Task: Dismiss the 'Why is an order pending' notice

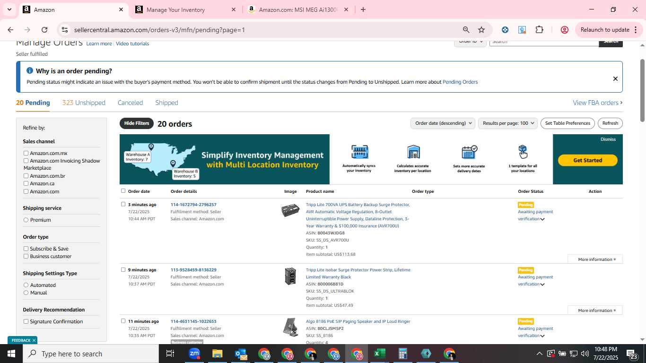Action: click(x=615, y=79)
